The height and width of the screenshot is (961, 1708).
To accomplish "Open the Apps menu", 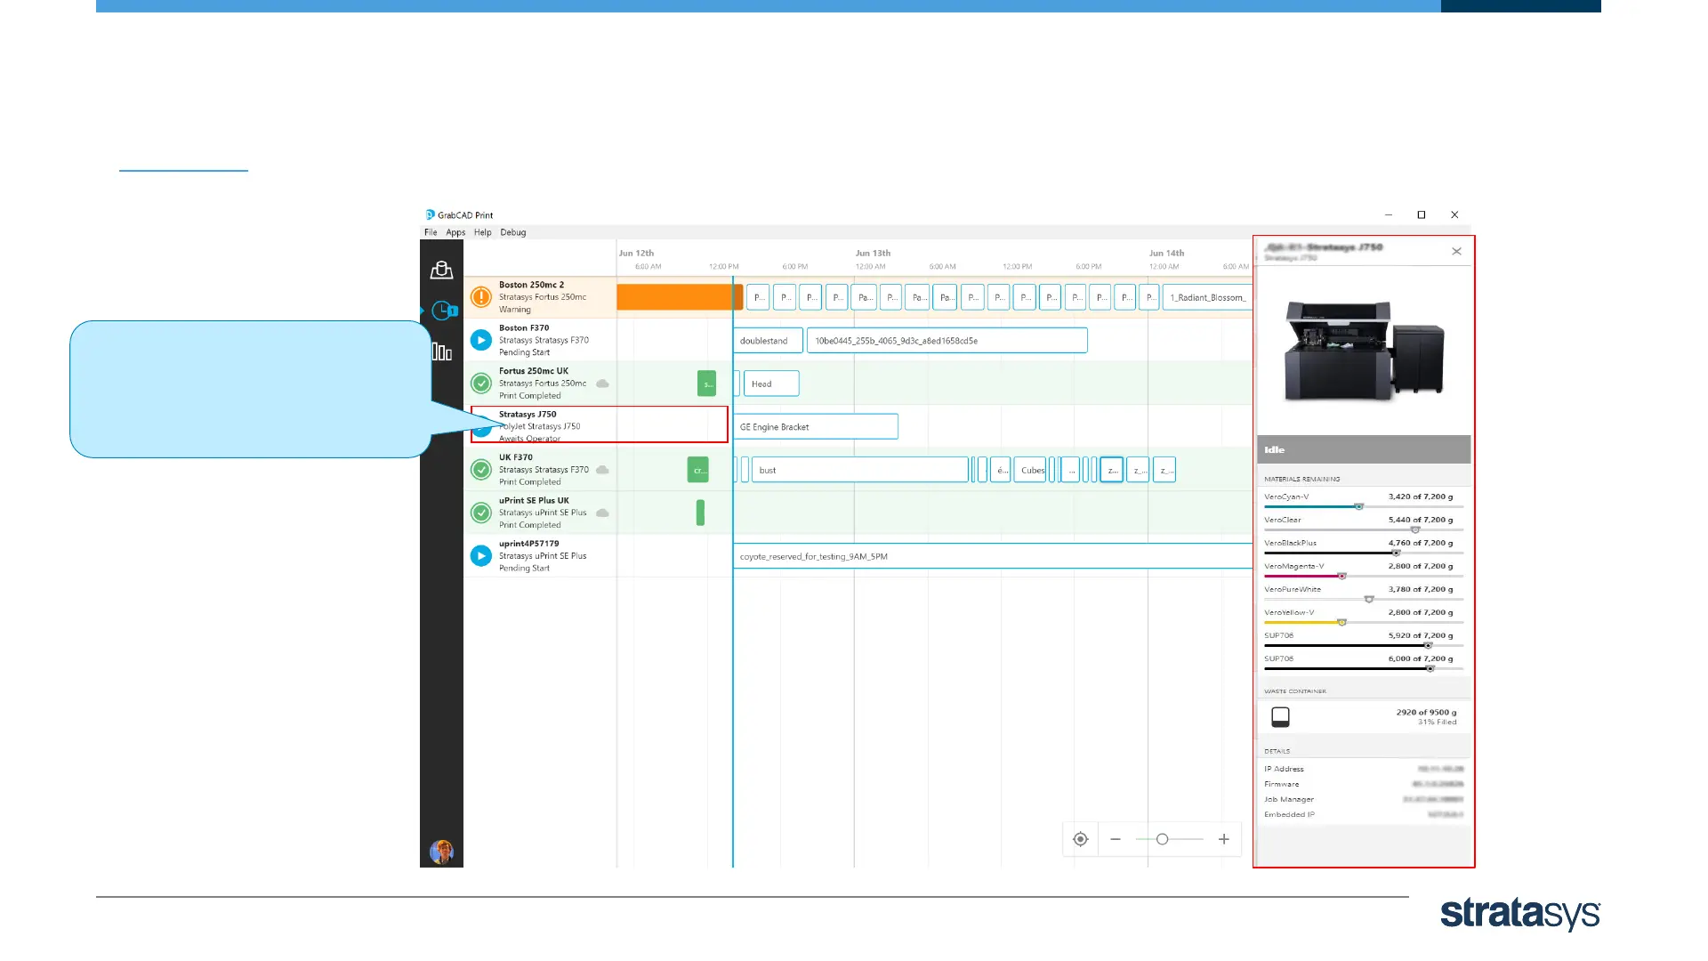I will [x=455, y=232].
